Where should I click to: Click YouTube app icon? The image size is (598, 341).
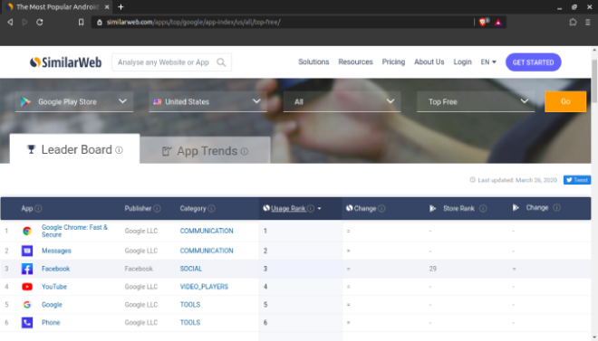coord(27,287)
